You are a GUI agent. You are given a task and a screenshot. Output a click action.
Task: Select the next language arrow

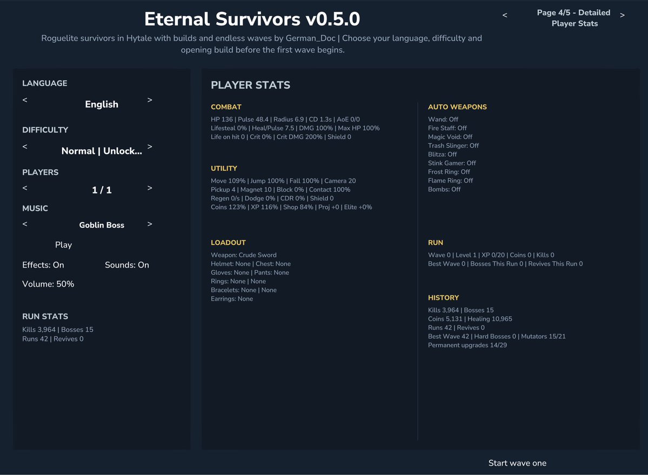click(x=150, y=100)
